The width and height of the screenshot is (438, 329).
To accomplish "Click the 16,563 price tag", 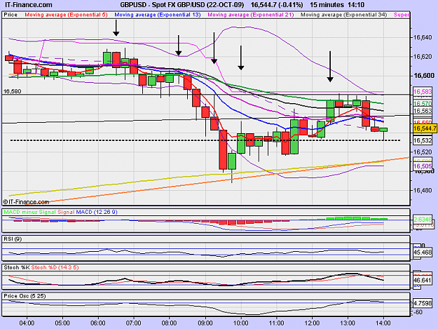I will coord(423,111).
